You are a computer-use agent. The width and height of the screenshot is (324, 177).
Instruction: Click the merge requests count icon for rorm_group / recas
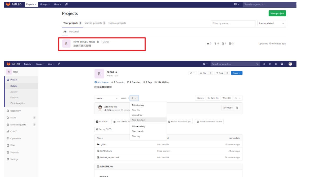tap(223, 44)
